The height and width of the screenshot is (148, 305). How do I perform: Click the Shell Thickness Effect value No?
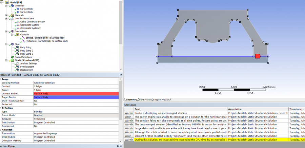(76, 101)
